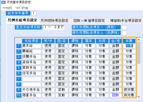Viewport: 143px width, 102px height.
Task: Open the 精皆勤手当項目設定 tab
Action: pos(126,20)
